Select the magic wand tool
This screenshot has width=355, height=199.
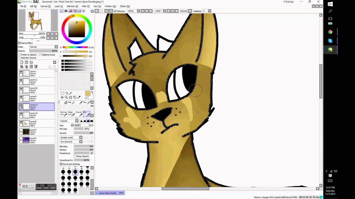click(70, 93)
